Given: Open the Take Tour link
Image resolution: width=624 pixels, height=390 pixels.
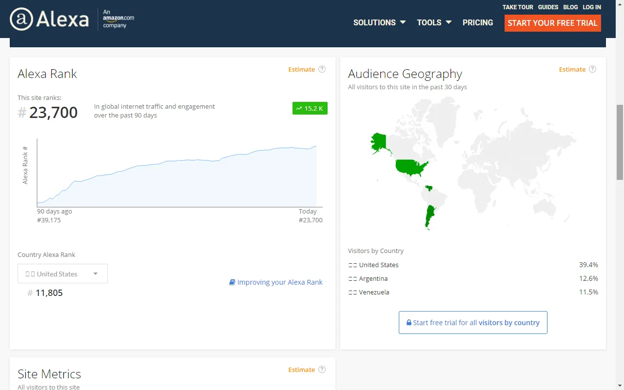Looking at the screenshot, I should click(x=518, y=7).
